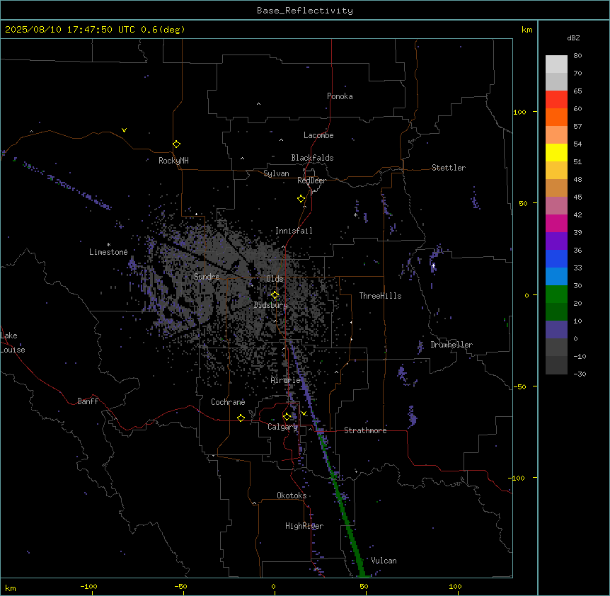Click the Banff town label
This screenshot has height=596, width=610.
88,401
